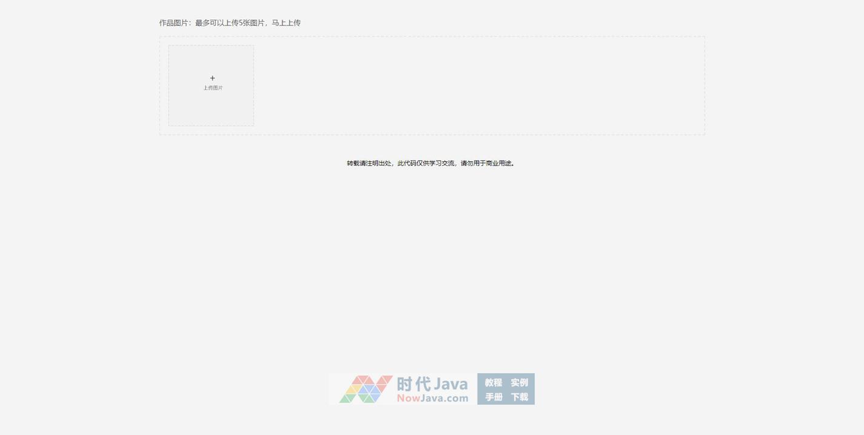Click the 请勿用于商业用途 notice text

pyautogui.click(x=487, y=163)
